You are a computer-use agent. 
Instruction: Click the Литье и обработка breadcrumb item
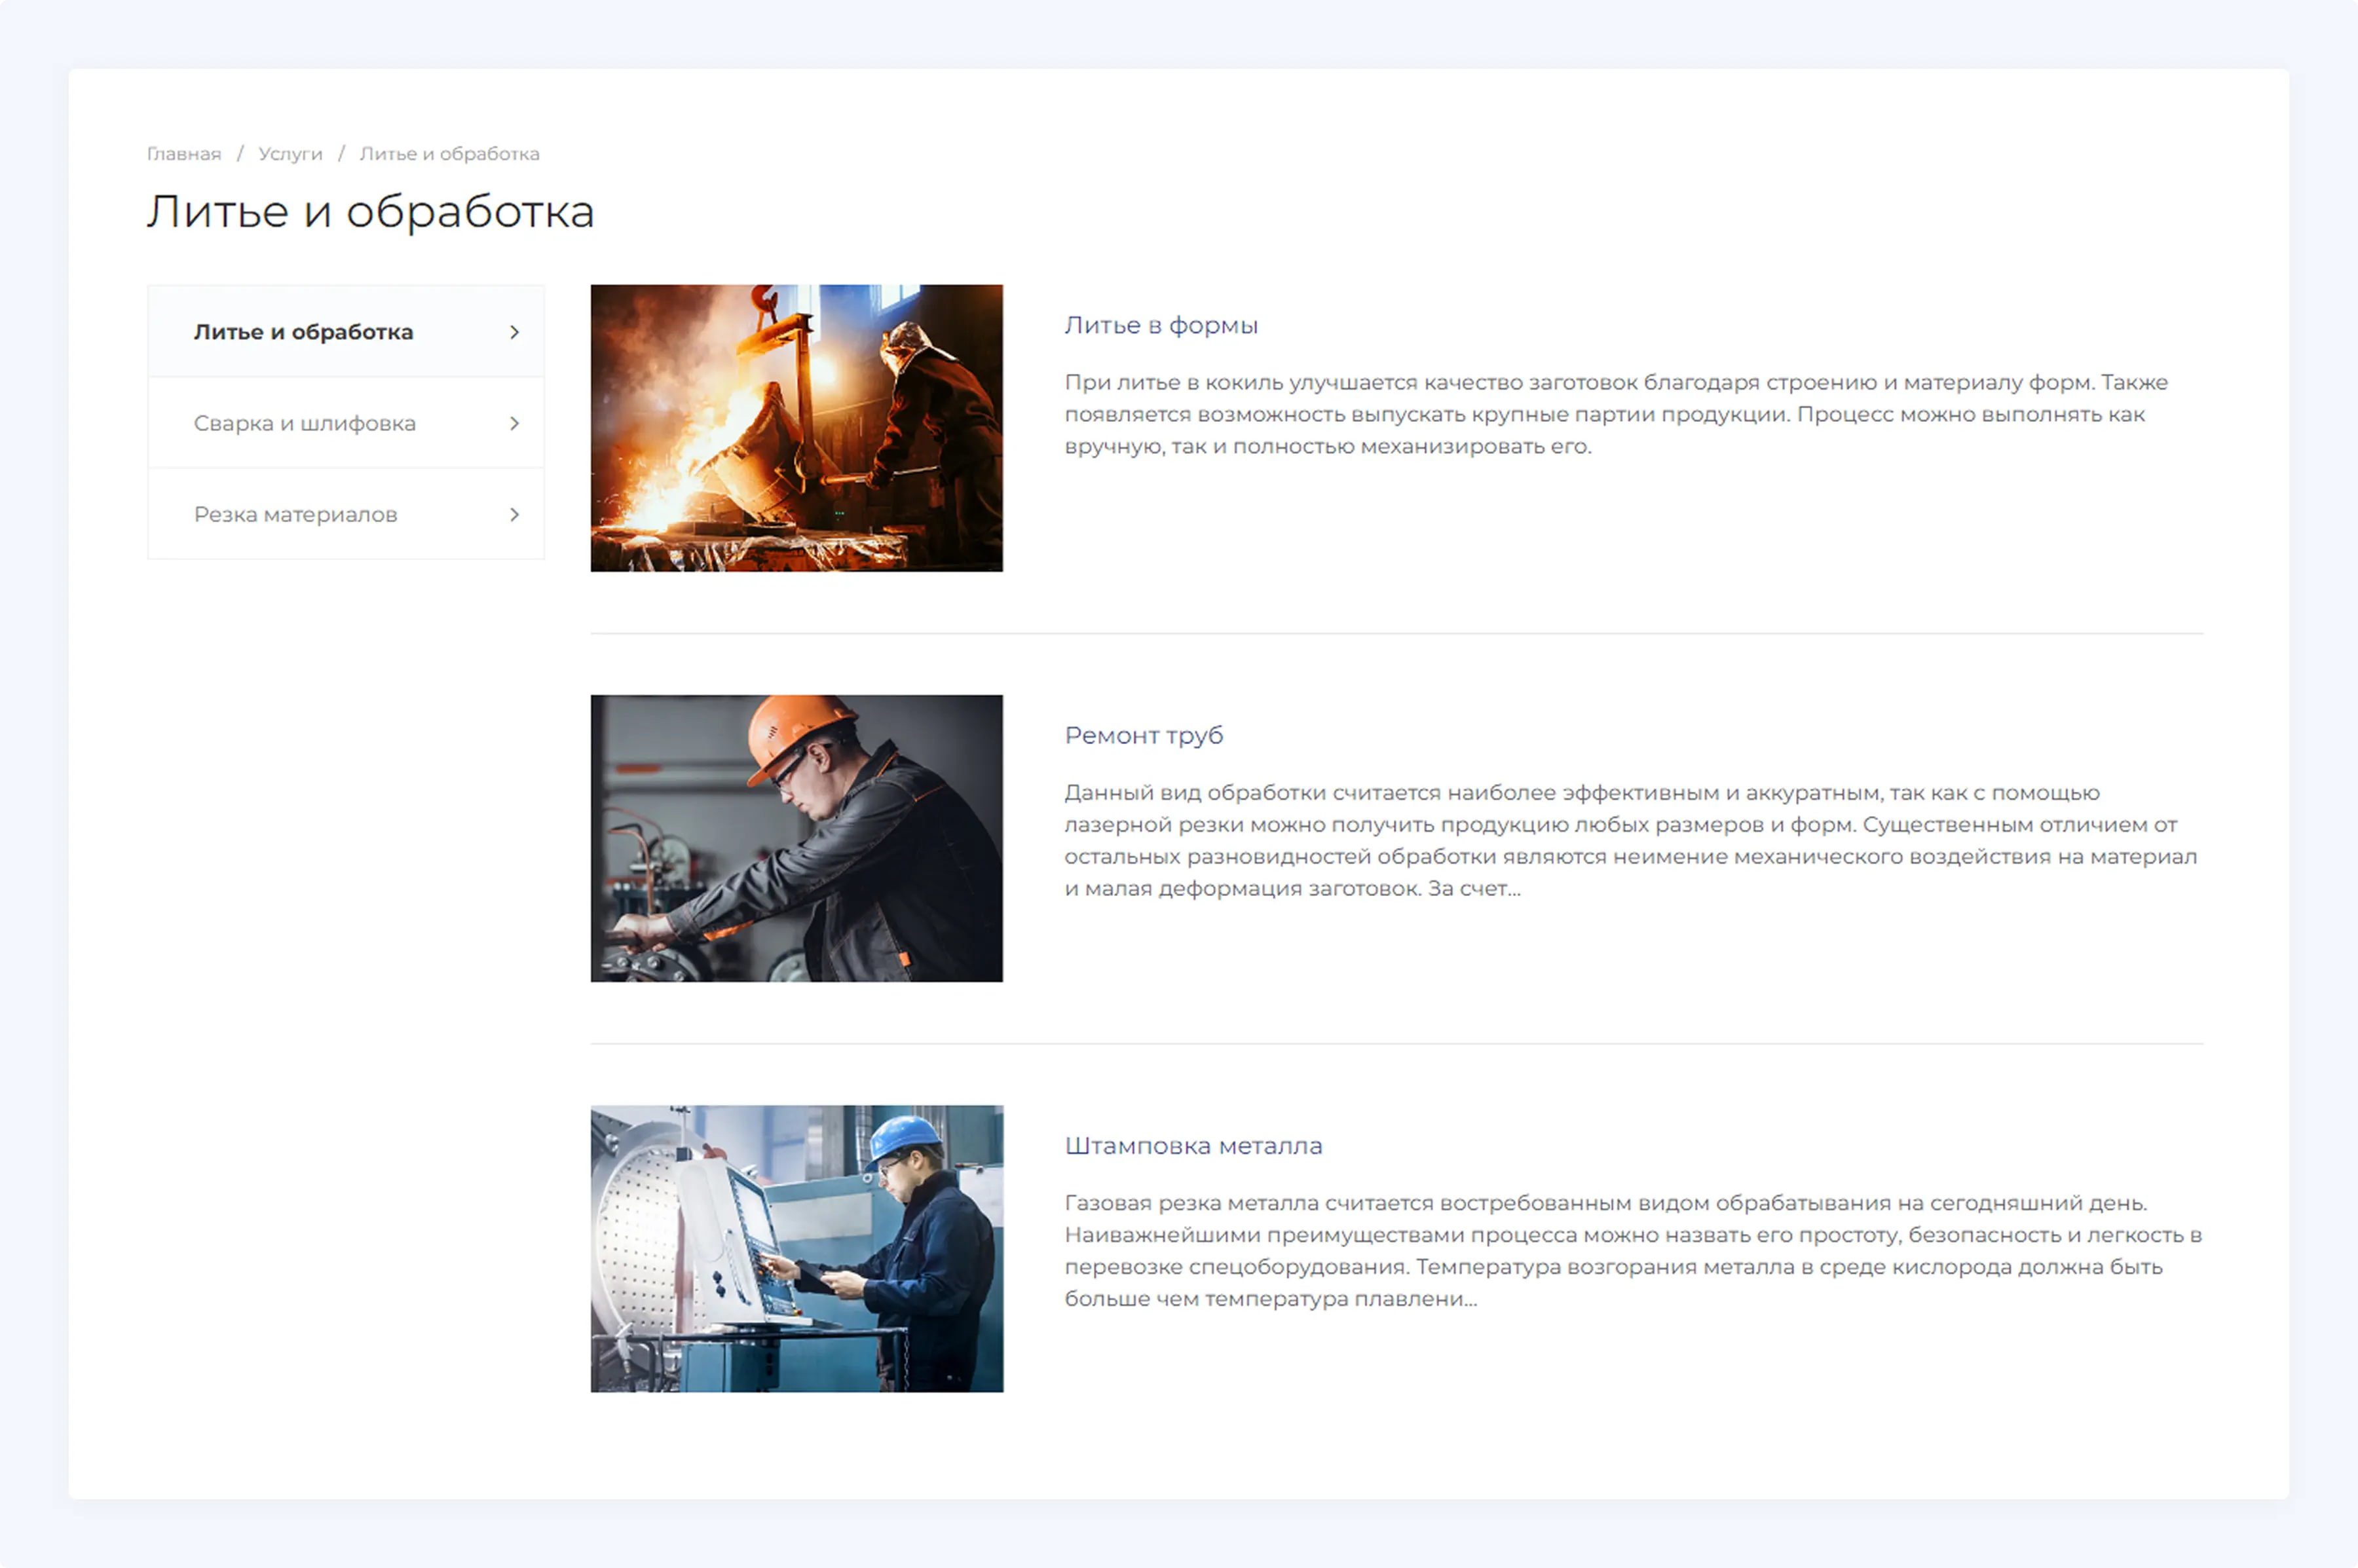point(449,154)
